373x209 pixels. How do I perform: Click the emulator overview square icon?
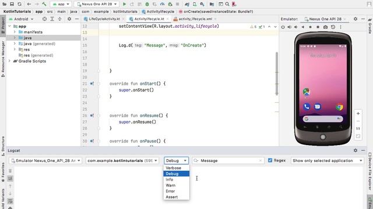click(x=318, y=27)
